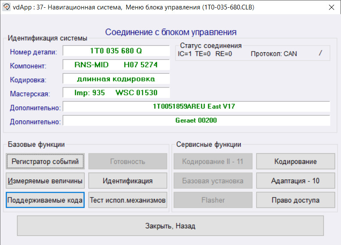
Task: Click the 1T0051859AREU East V17 field
Action: pos(196,106)
